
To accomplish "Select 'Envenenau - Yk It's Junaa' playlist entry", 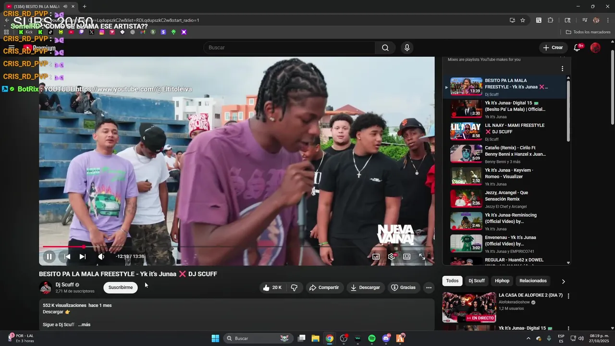I will point(505,244).
